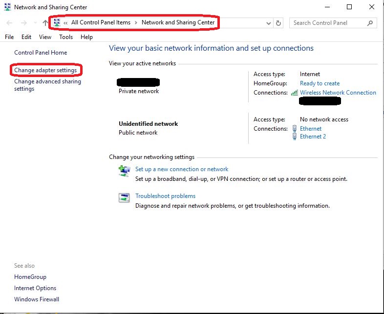The height and width of the screenshot is (314, 384).
Task: Expand the breadcrumb chevron after All Control Panel Items
Action: coord(136,23)
